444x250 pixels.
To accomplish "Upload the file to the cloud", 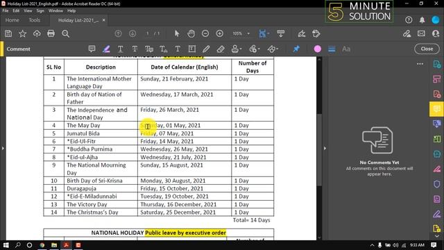I will [x=37, y=34].
